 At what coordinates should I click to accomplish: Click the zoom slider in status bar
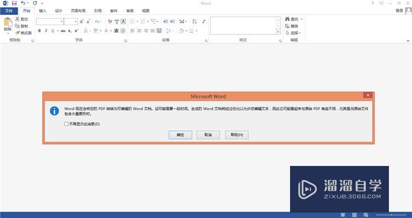[392, 215]
